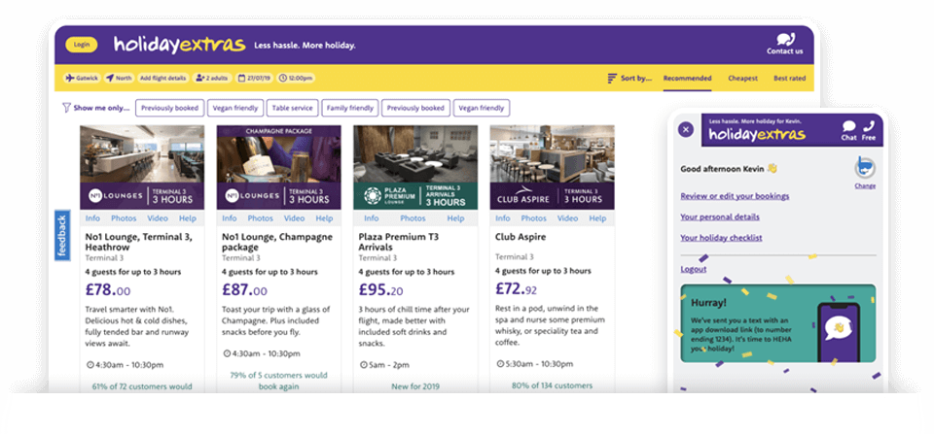The width and height of the screenshot is (934, 434).
Task: Click the Free phone call icon
Action: [869, 130]
